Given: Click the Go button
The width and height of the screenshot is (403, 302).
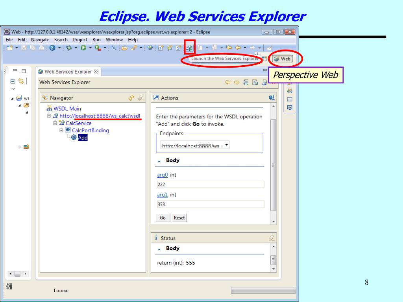Looking at the screenshot, I should tap(163, 218).
